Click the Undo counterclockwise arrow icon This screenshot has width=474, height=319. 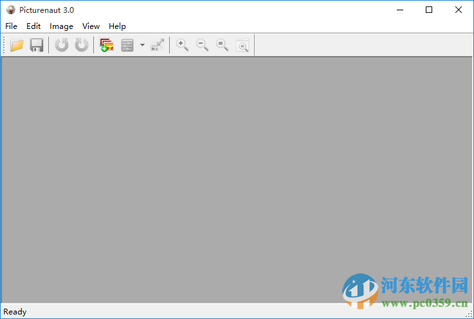(x=62, y=45)
